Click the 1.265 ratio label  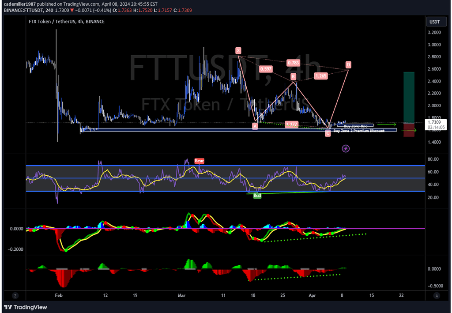321,76
